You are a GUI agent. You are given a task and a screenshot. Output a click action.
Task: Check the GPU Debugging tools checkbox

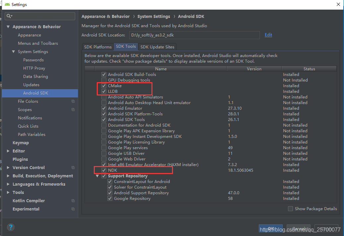click(x=104, y=80)
